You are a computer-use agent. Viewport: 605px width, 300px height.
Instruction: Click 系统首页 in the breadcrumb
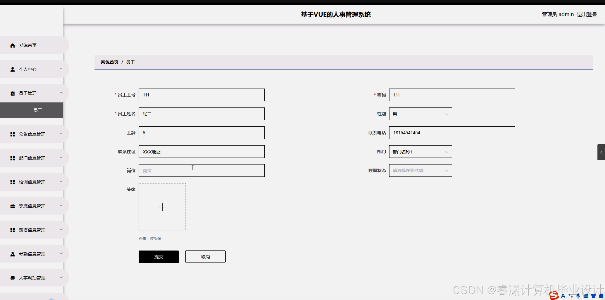pos(109,62)
